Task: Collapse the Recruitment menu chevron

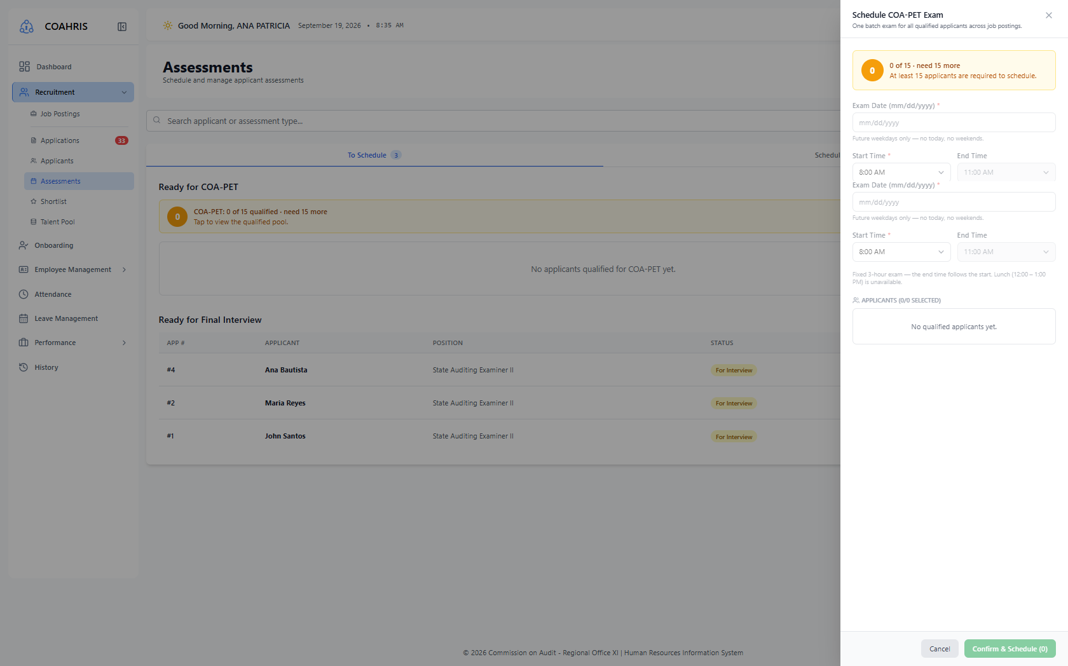Action: pos(124,92)
